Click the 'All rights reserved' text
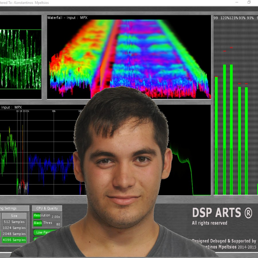The width and height of the screenshot is (258, 258). click(210, 223)
